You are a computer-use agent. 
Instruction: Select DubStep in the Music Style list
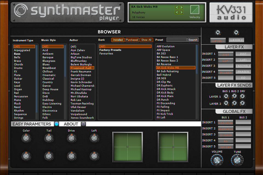(48, 100)
